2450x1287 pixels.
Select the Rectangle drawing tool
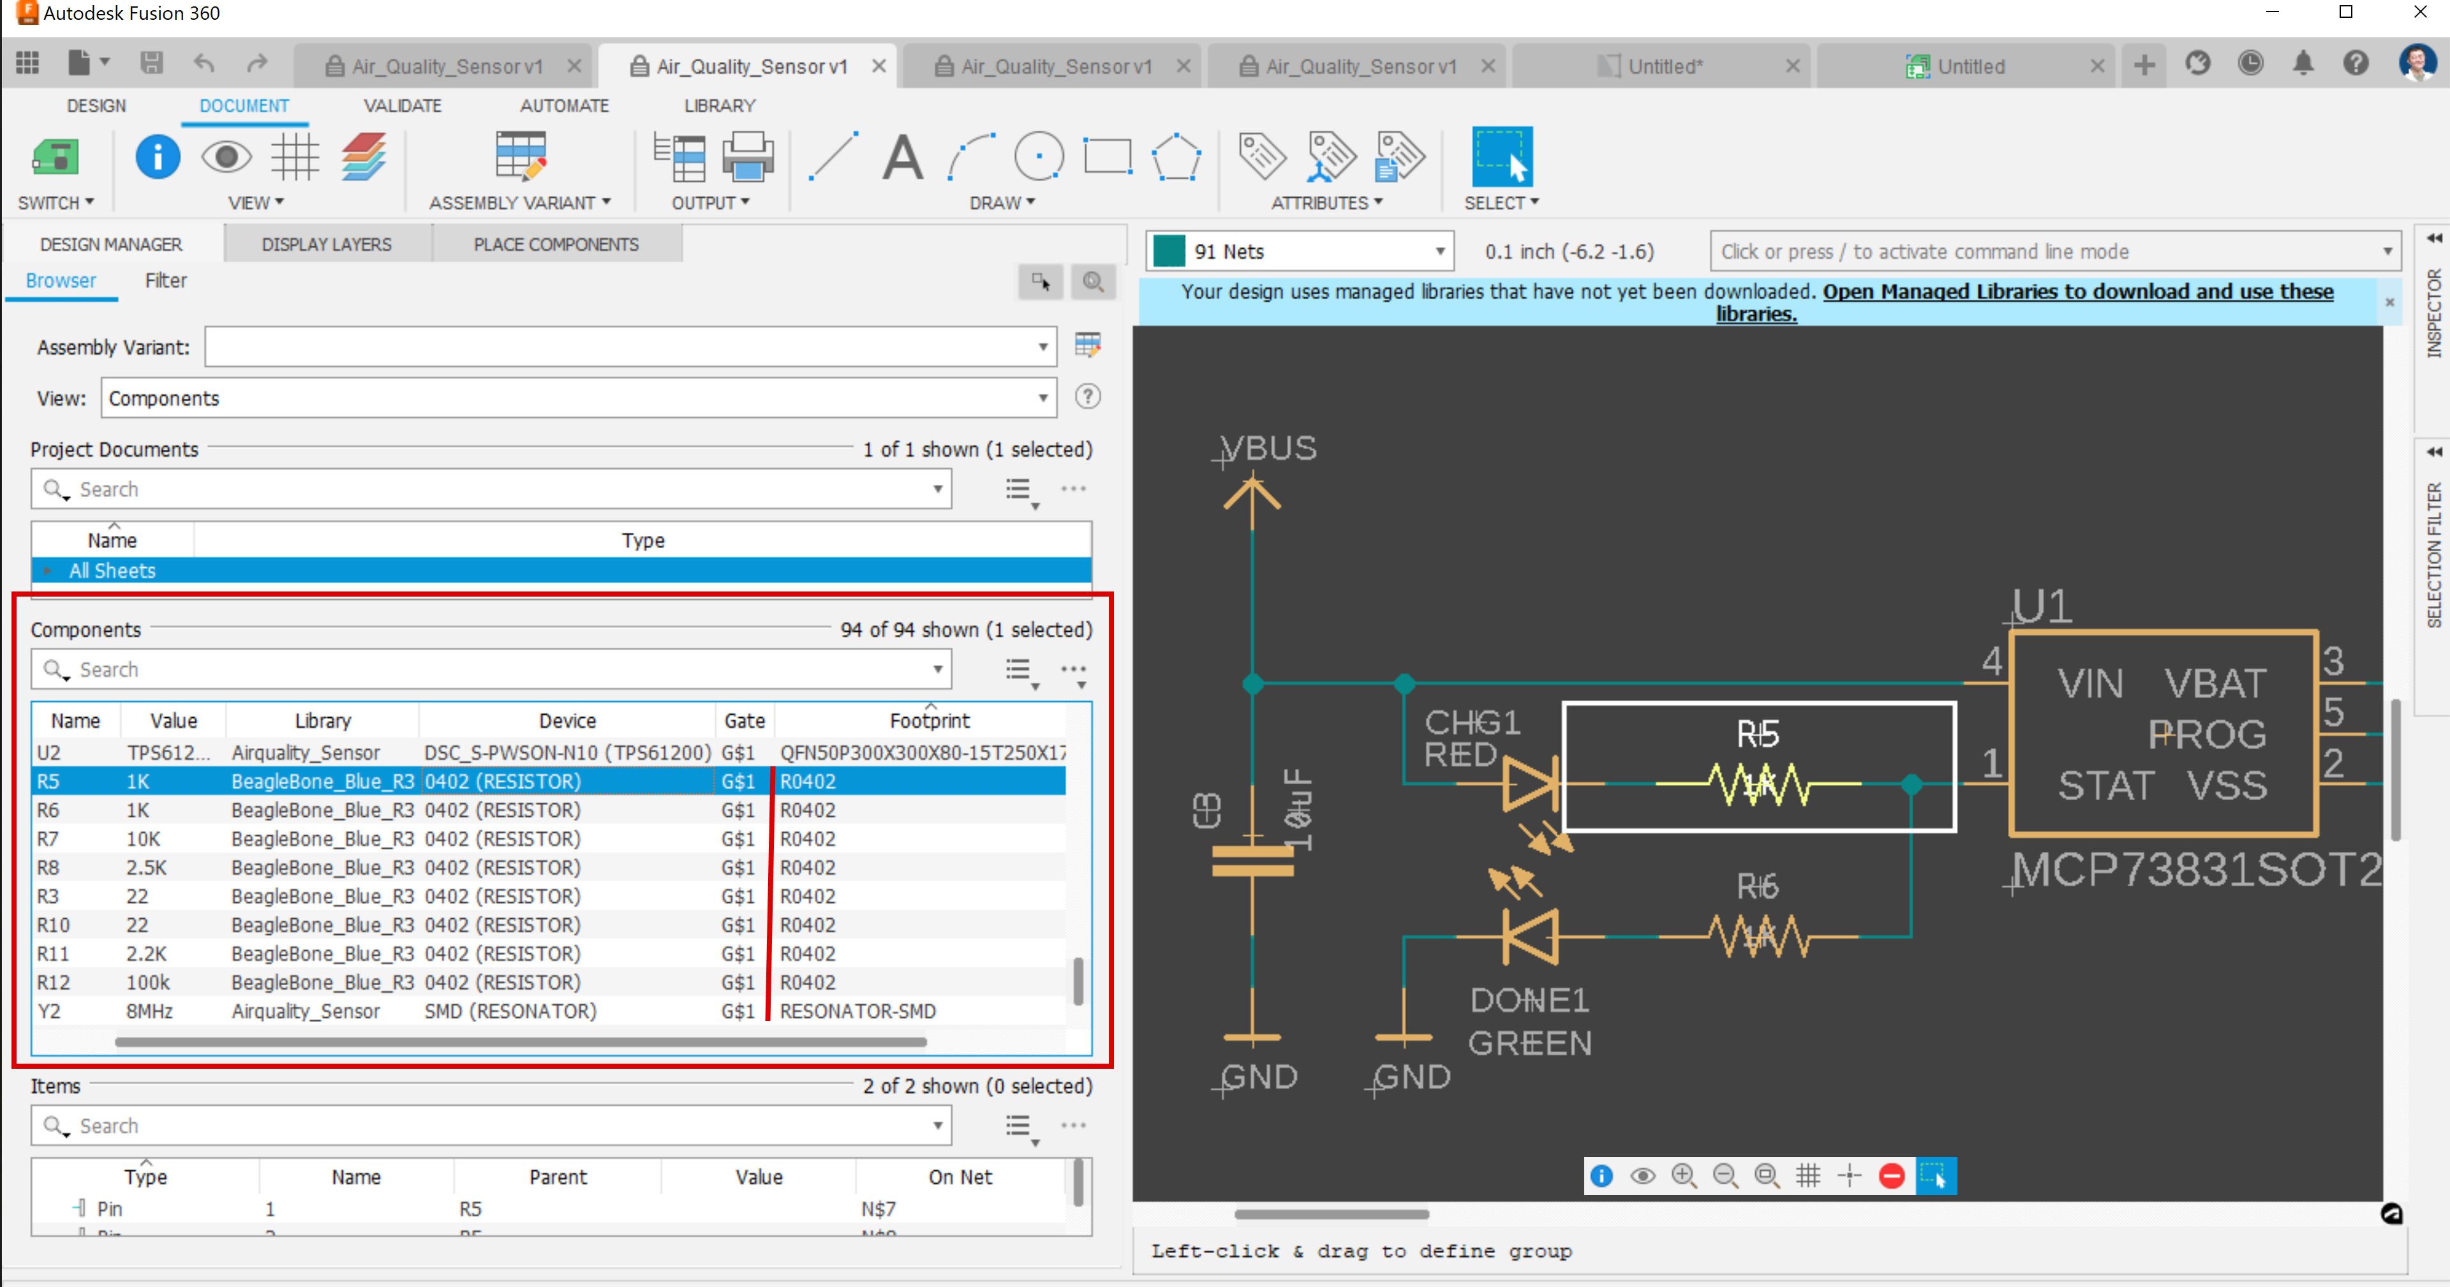click(x=1106, y=157)
